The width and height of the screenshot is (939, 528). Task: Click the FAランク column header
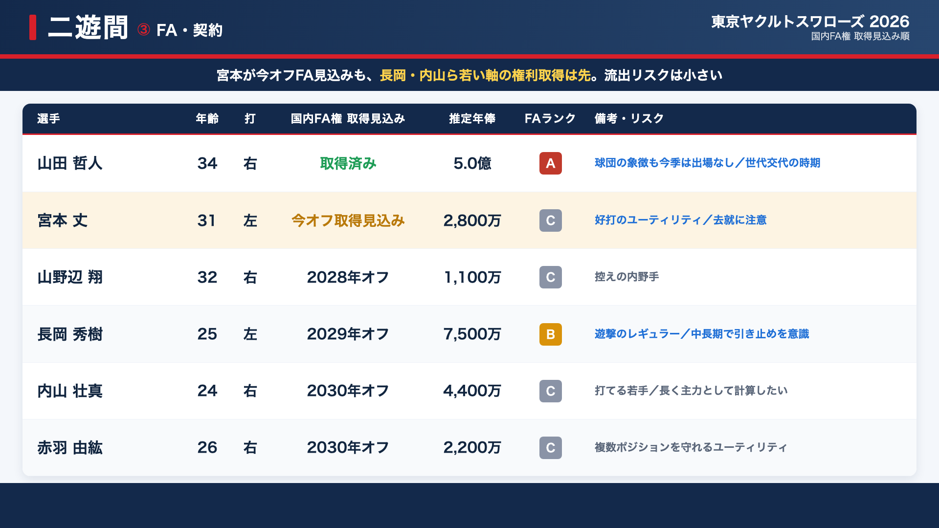point(550,119)
